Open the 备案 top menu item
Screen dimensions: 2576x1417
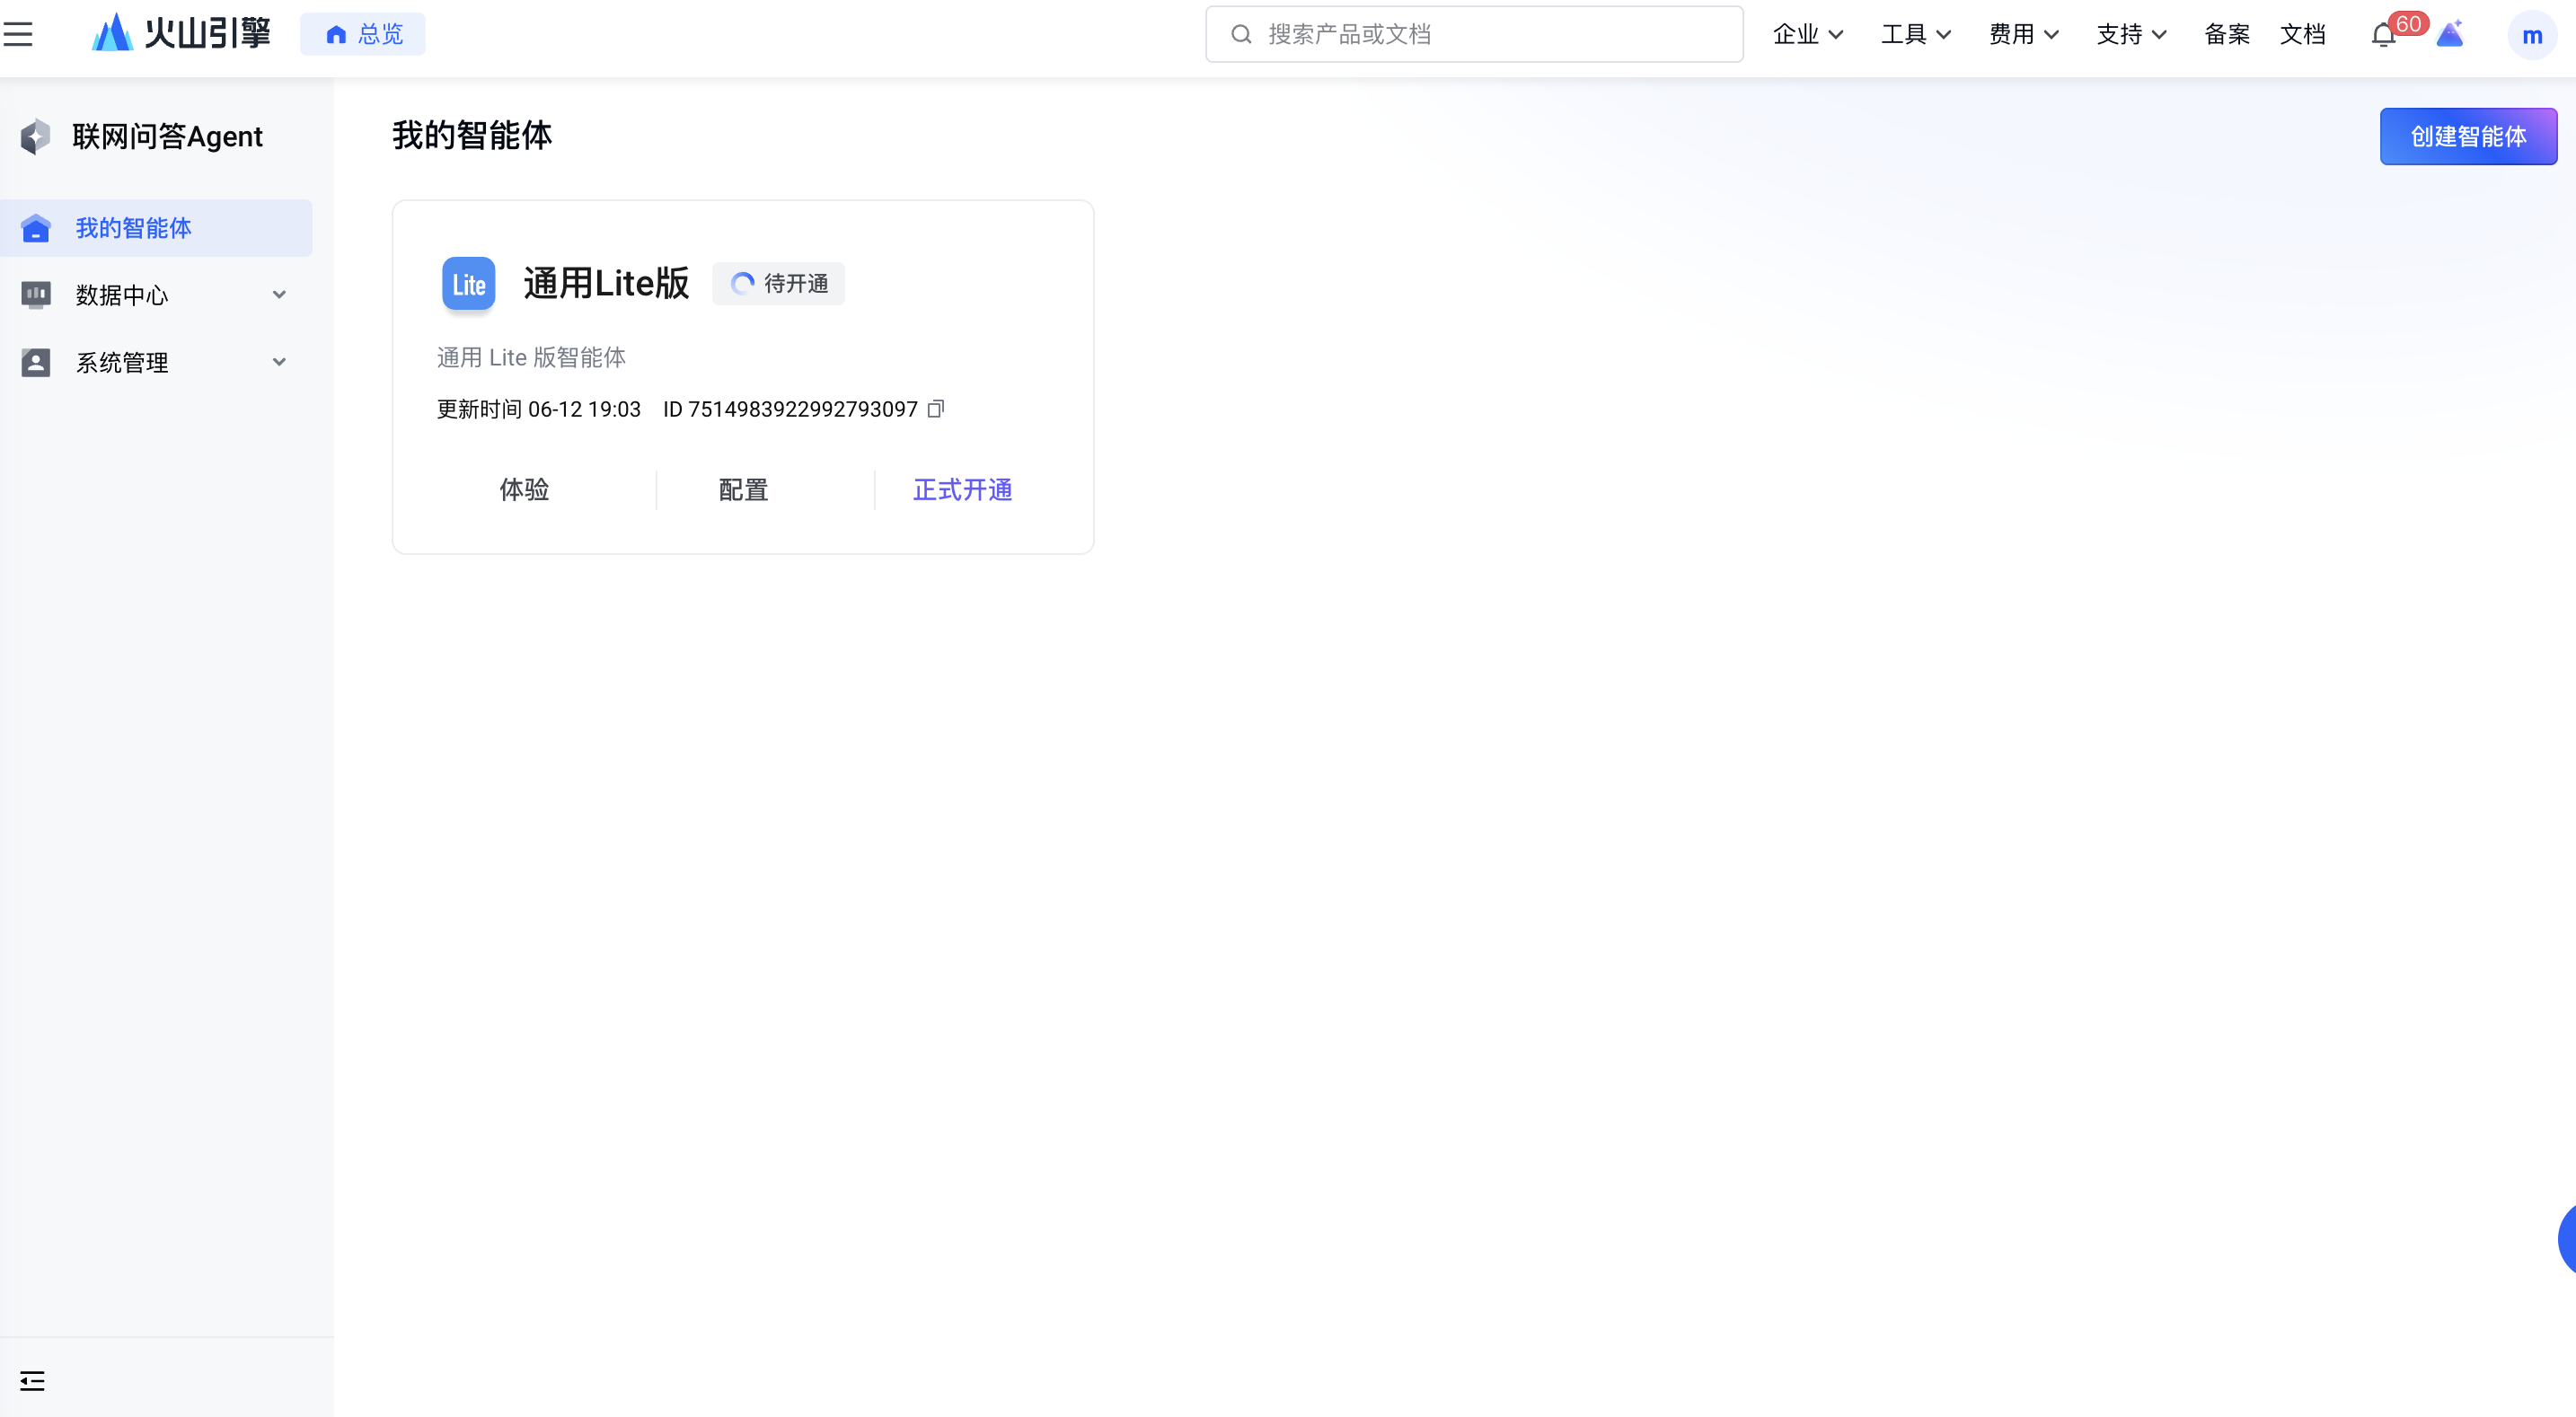click(x=2226, y=35)
